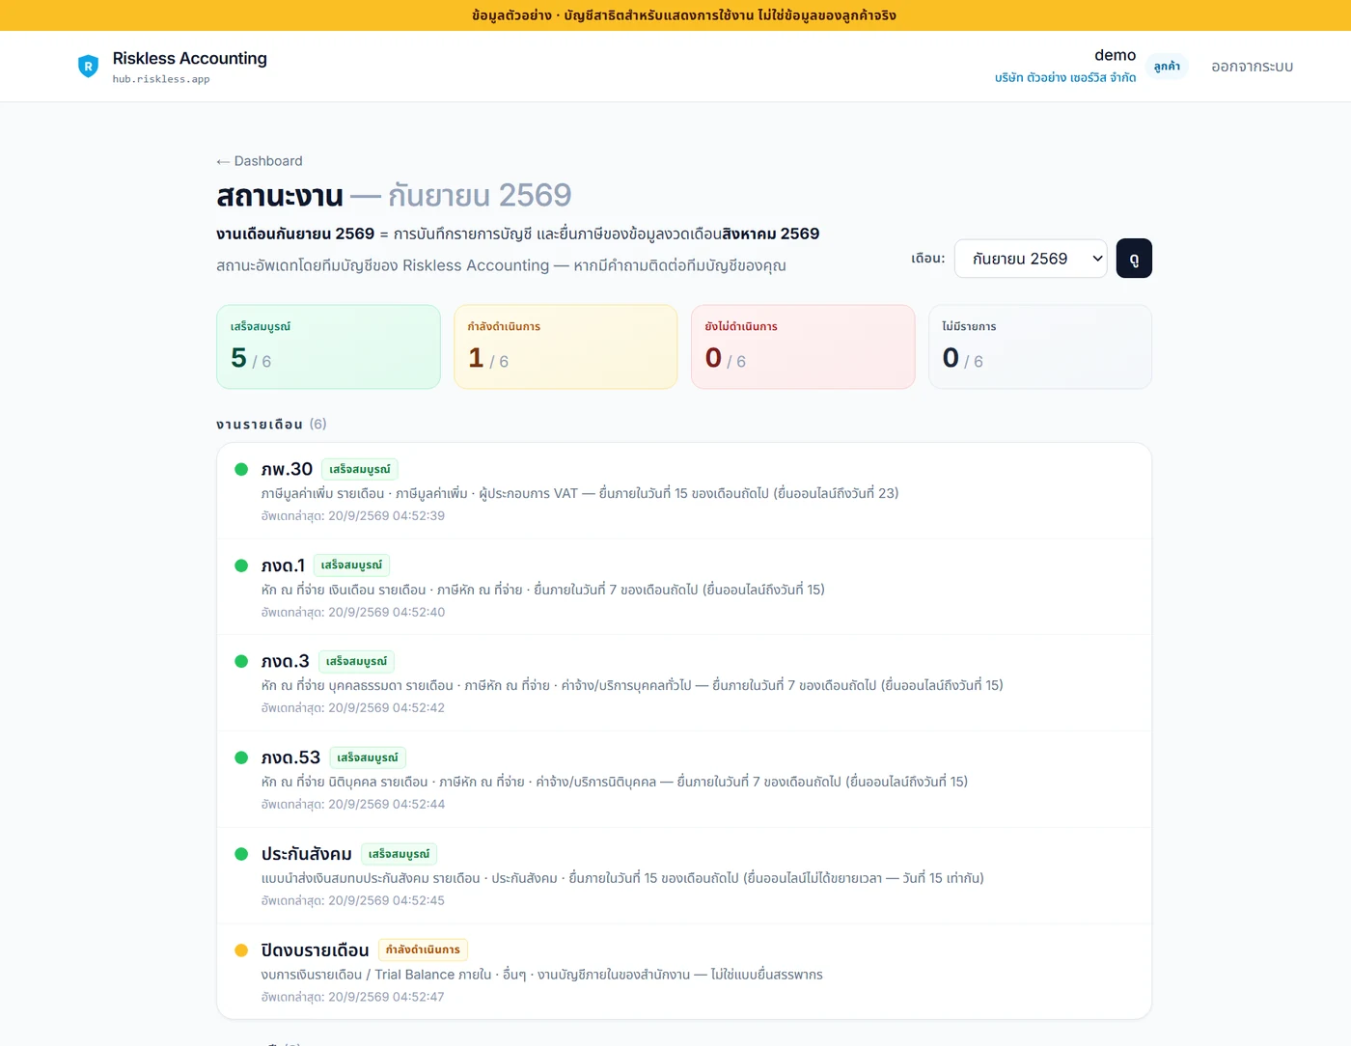
Task: Go back via the ← Dashboard link
Action: pos(260,161)
